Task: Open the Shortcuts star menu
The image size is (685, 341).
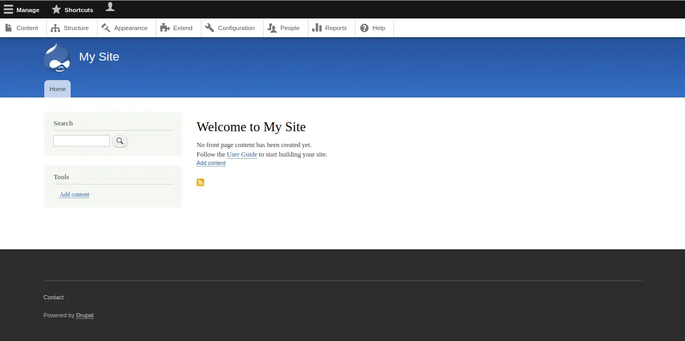Action: pyautogui.click(x=73, y=9)
